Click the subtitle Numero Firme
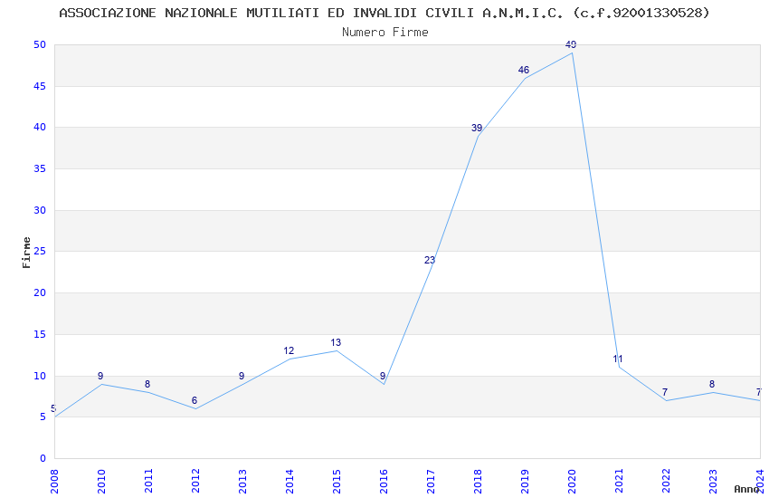The width and height of the screenshot is (769, 498). pyautogui.click(x=385, y=33)
